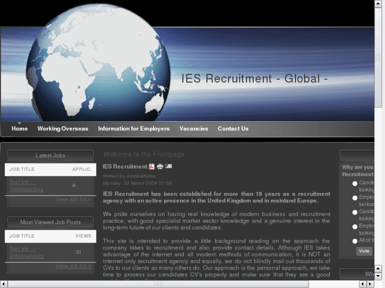
Task: Click the horizontal scrollbar thumb
Action: 158,284
